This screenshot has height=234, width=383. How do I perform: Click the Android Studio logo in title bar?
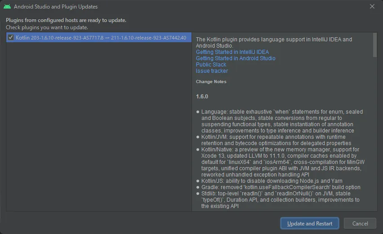click(7, 7)
